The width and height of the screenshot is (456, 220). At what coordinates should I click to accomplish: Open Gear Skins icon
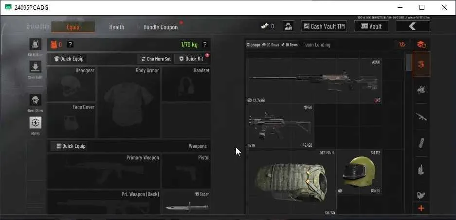35,100
